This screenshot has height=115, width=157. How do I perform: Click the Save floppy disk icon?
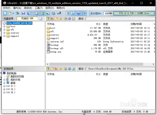coord(23,13)
